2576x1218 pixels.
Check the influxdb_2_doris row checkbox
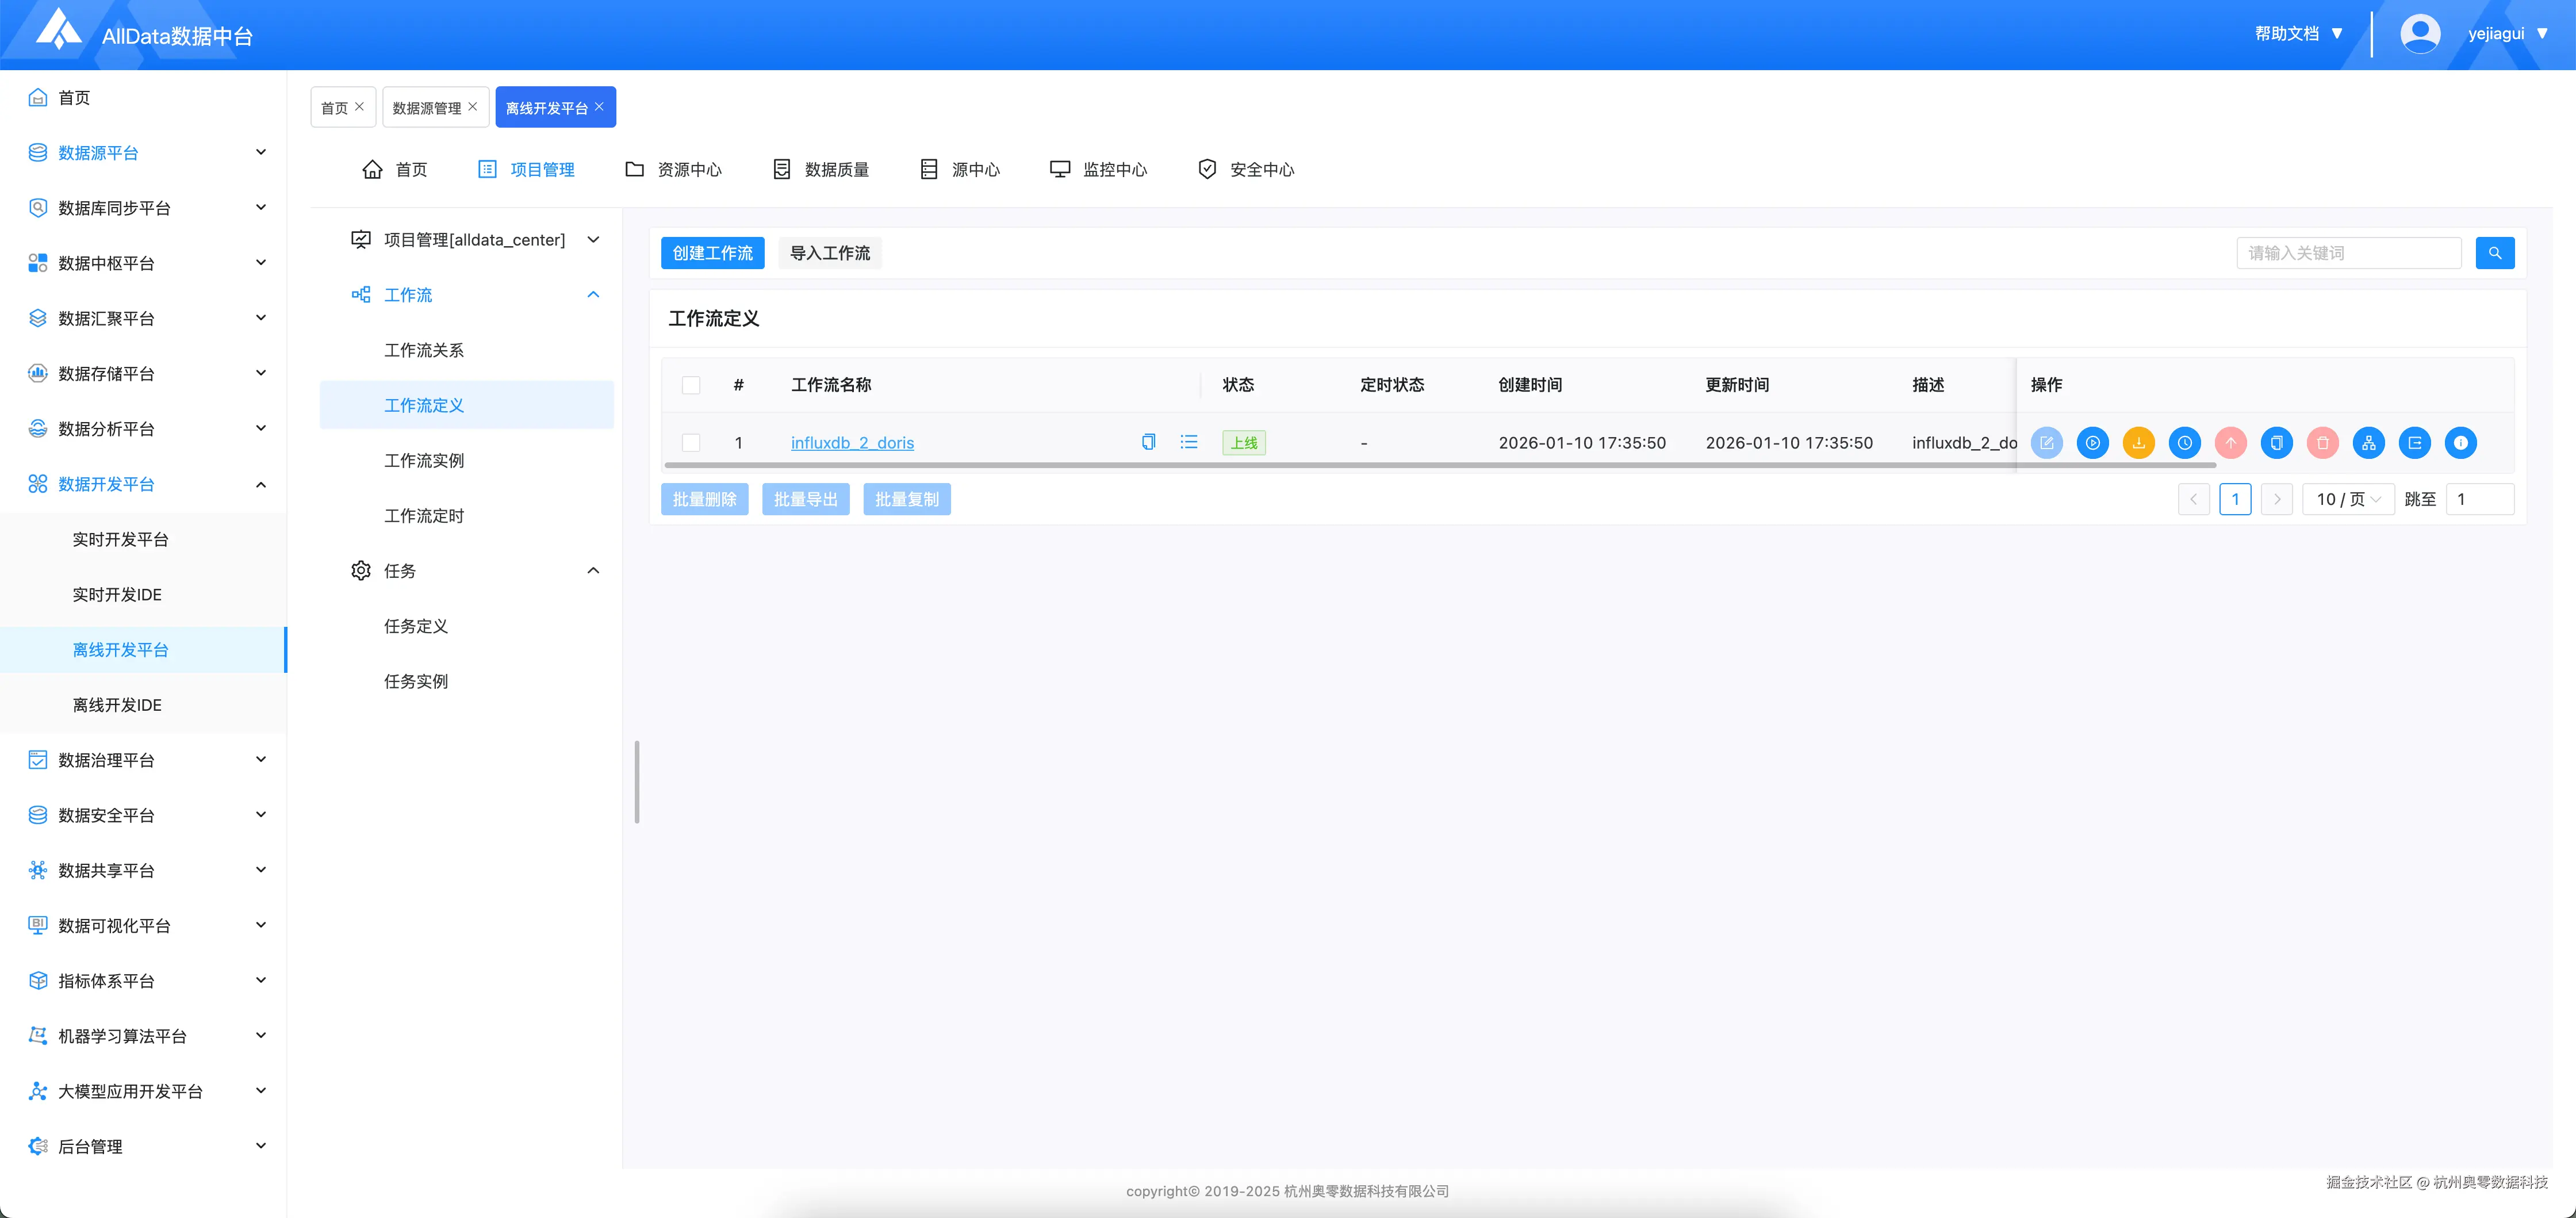691,443
